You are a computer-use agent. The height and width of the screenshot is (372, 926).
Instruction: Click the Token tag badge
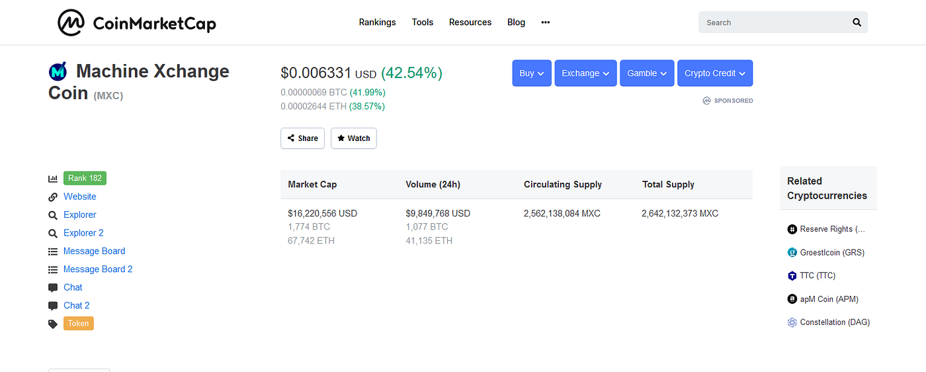(79, 324)
